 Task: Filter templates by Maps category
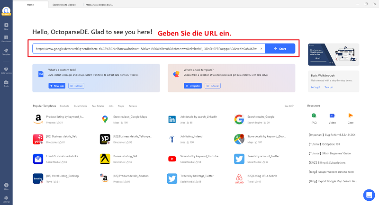click(x=121, y=106)
